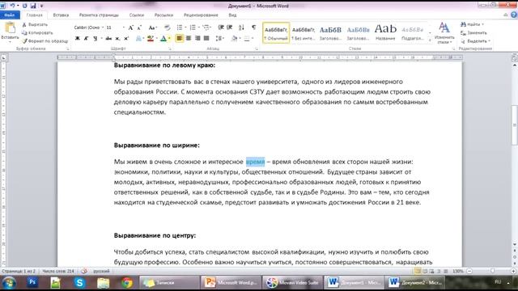This screenshot has width=518, height=291.
Task: Open Google Chrome from the taskbar
Action: click(x=127, y=282)
